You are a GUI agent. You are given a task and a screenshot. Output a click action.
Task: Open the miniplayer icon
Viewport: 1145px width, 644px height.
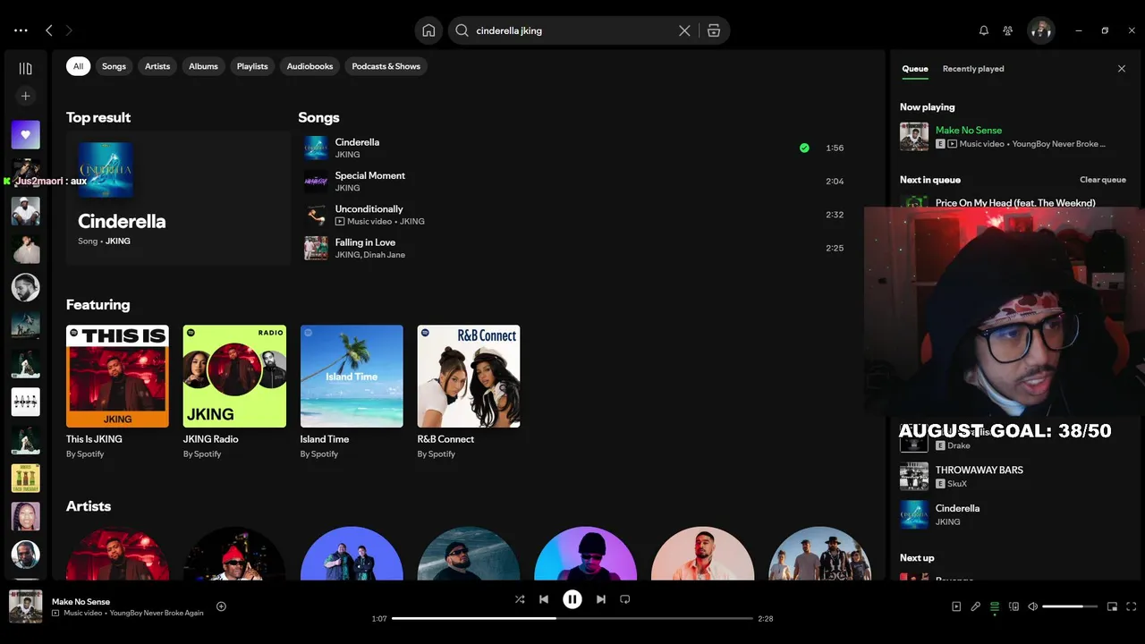coord(1112,606)
